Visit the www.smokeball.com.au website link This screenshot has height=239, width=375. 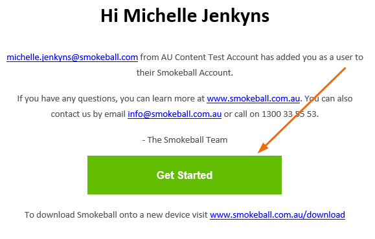(253, 99)
